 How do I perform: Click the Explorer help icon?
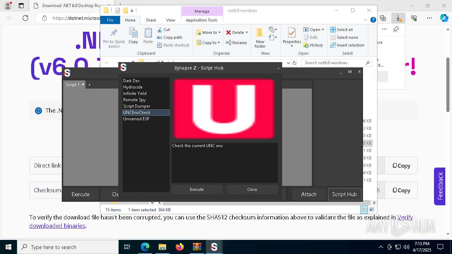(x=373, y=20)
